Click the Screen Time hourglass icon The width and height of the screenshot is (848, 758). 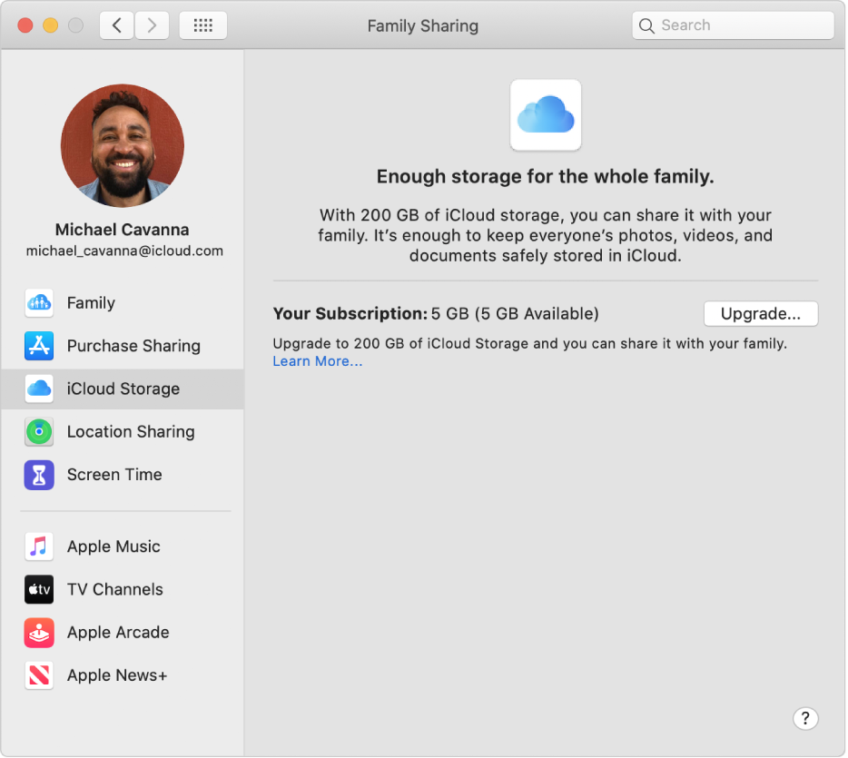(39, 475)
